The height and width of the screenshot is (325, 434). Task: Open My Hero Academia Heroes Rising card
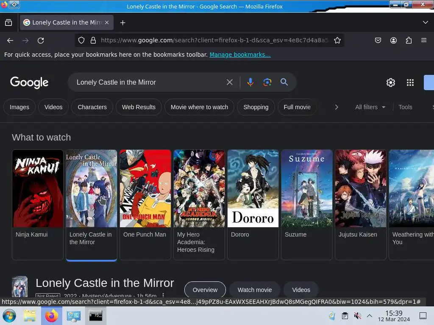click(199, 204)
